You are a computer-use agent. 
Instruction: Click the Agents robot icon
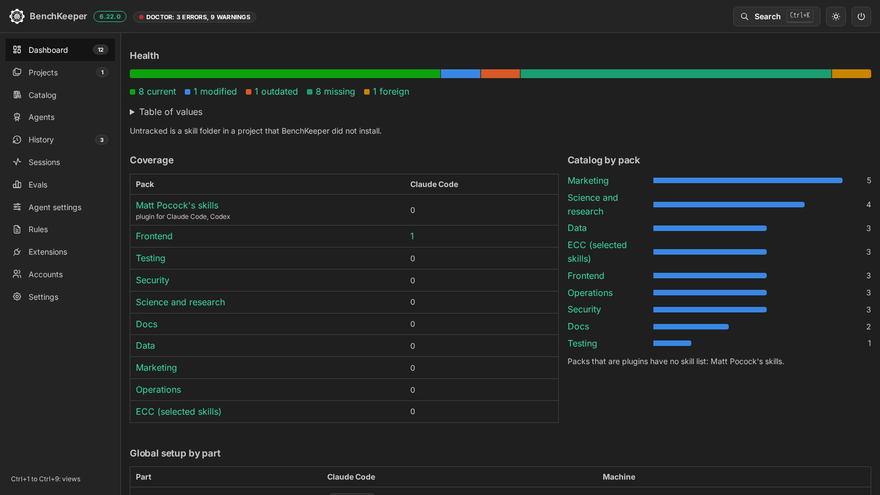17,117
